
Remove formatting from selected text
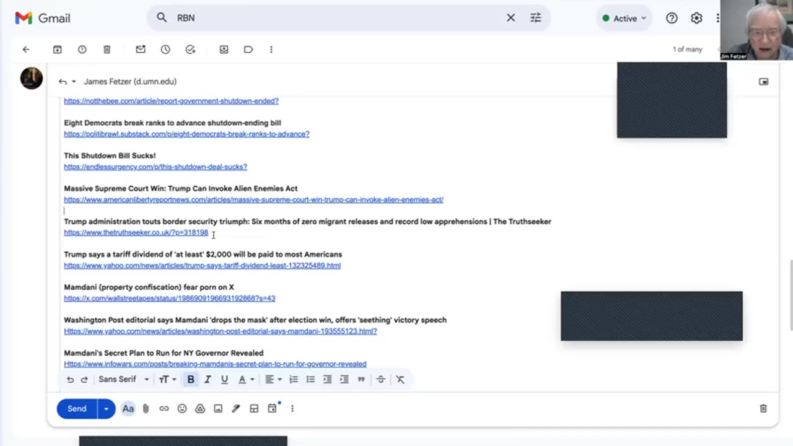click(x=400, y=380)
